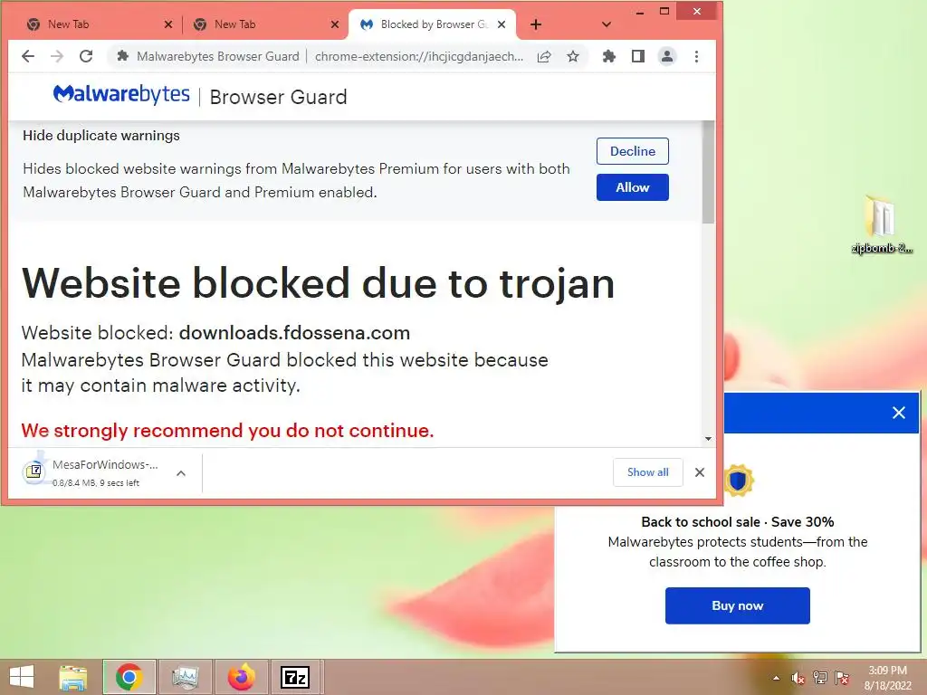Open the Action Center flag icon
927x695 pixels.
(x=842, y=678)
